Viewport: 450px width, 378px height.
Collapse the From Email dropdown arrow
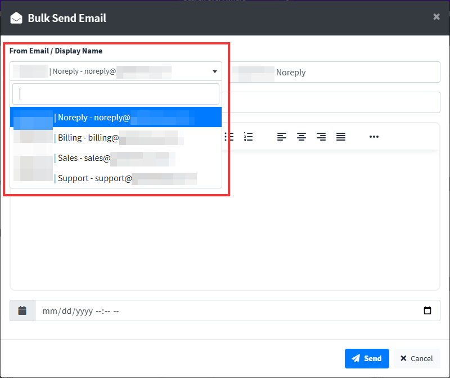[215, 72]
